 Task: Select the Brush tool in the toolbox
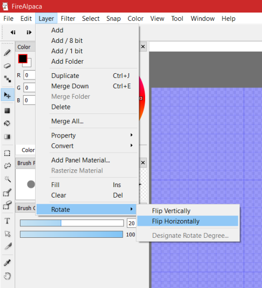coord(7,53)
